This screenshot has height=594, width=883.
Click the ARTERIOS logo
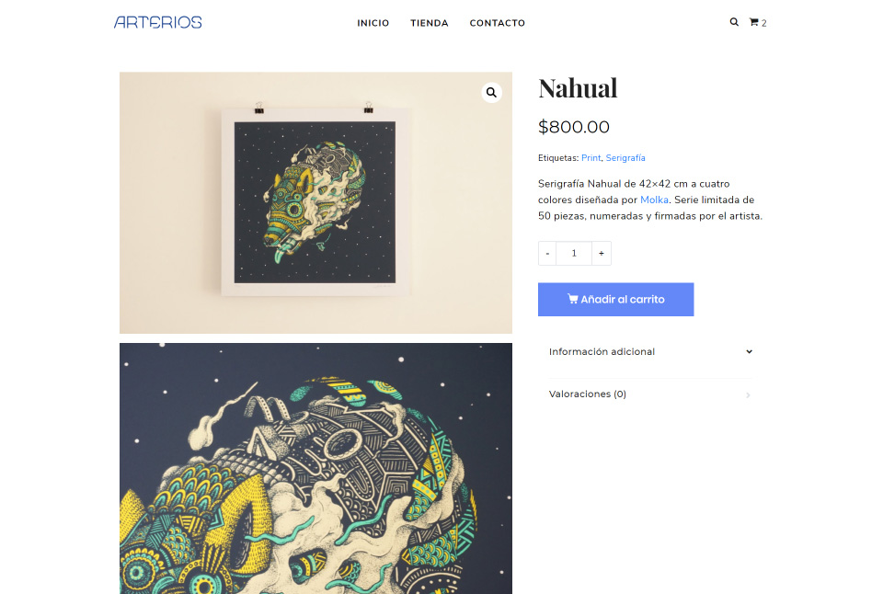(157, 22)
